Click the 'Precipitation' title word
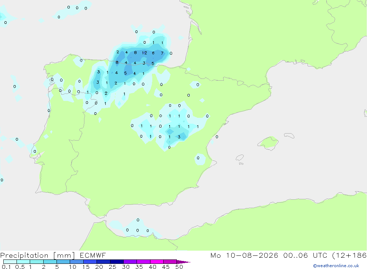Viewport: 367px width, 269px height. [24, 255]
